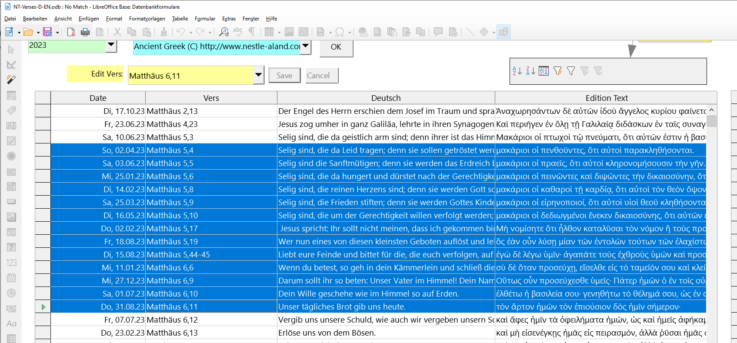Open Find & Replace from the toolbar
This screenshot has width=737, height=343.
point(224,32)
